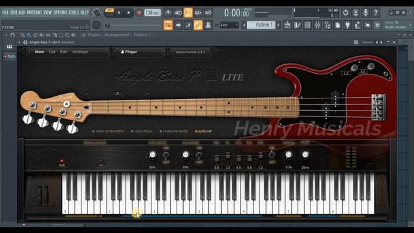
Task: Click the red record button
Action: click(x=139, y=13)
